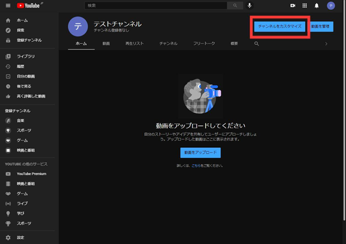
Task: Open 後で見る watch later
Action: coord(28,86)
